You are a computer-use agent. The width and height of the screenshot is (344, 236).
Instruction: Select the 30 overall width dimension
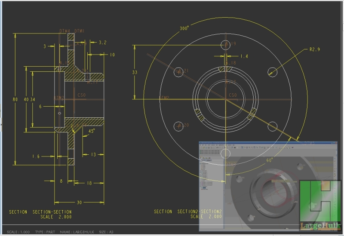[80, 203]
